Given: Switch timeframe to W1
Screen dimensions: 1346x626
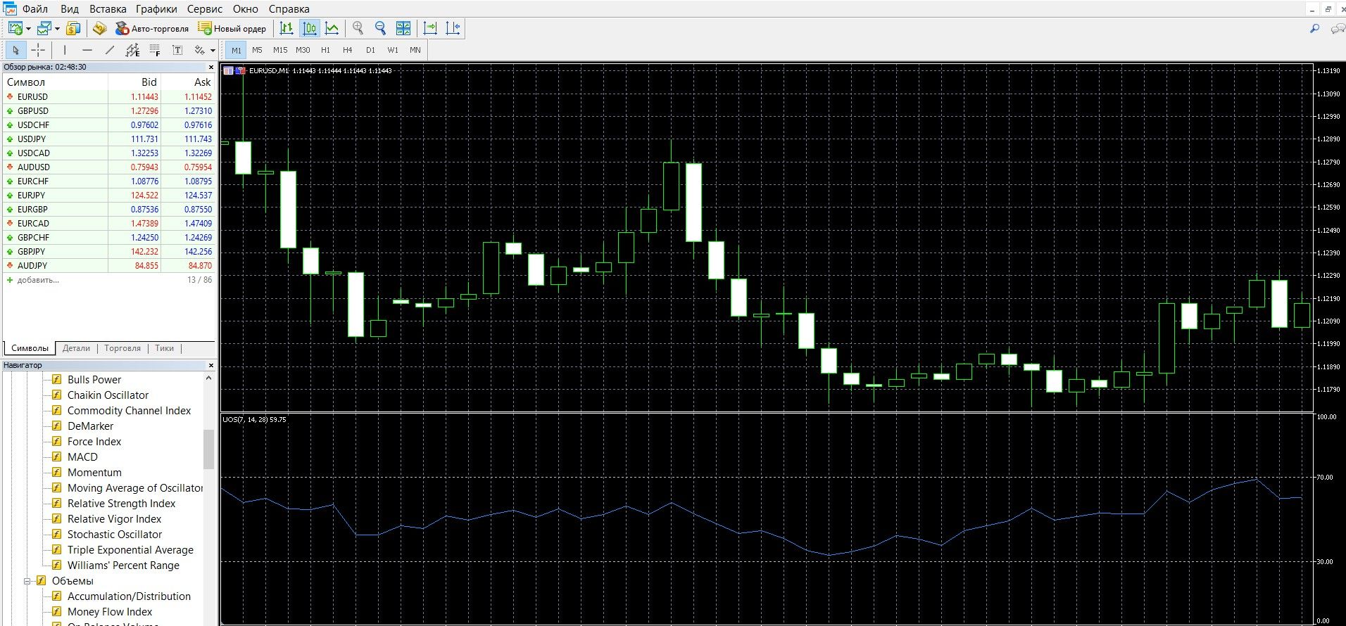Looking at the screenshot, I should [x=393, y=50].
